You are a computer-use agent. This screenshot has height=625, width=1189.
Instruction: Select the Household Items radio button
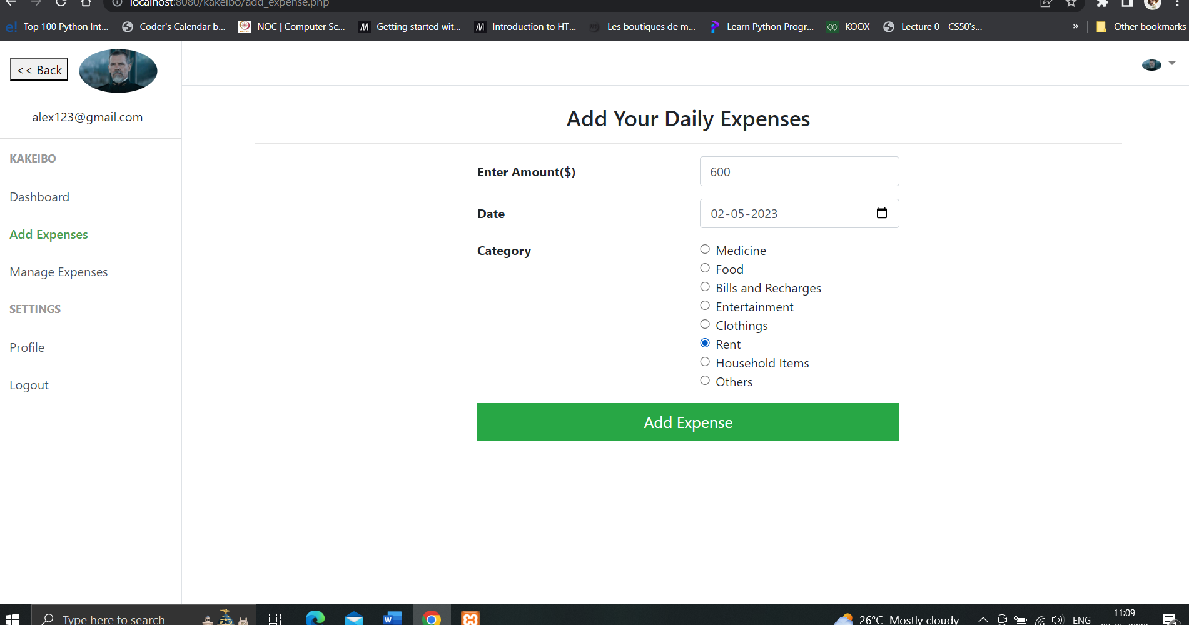click(x=705, y=361)
